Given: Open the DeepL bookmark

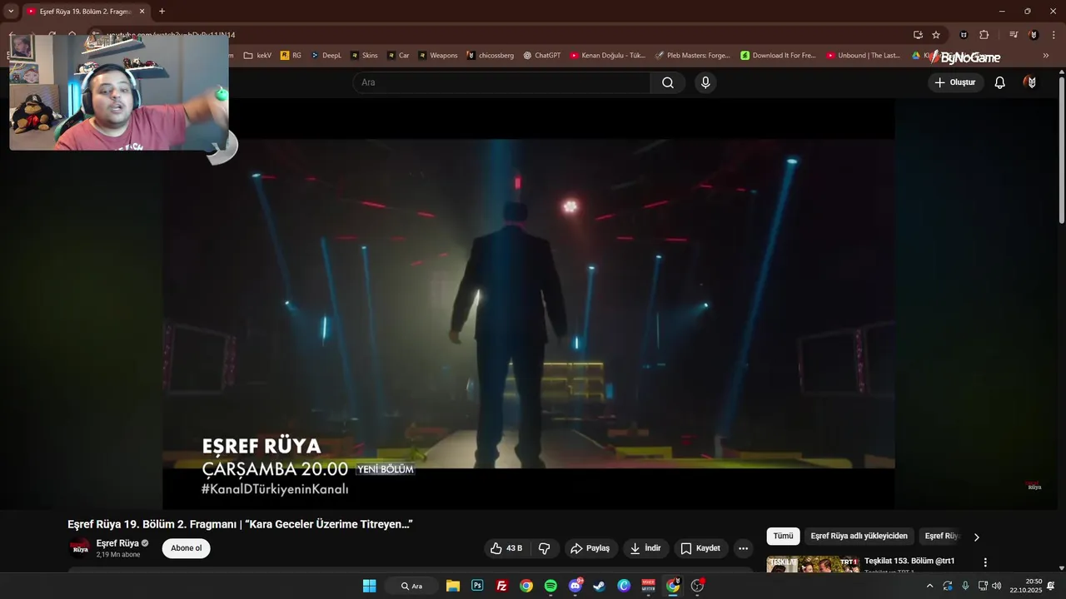Looking at the screenshot, I should (x=326, y=56).
